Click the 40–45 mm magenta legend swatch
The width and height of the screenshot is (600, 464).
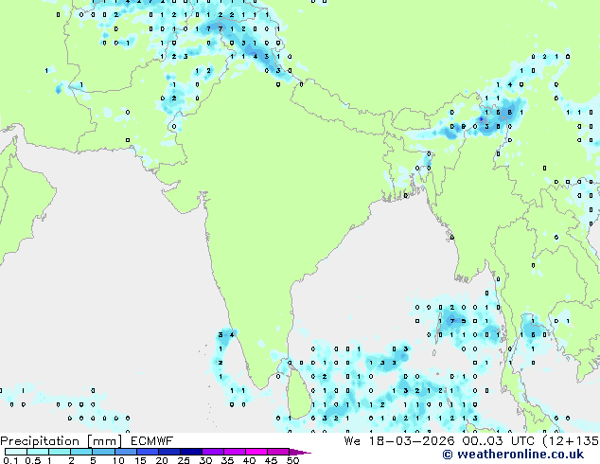click(256, 452)
